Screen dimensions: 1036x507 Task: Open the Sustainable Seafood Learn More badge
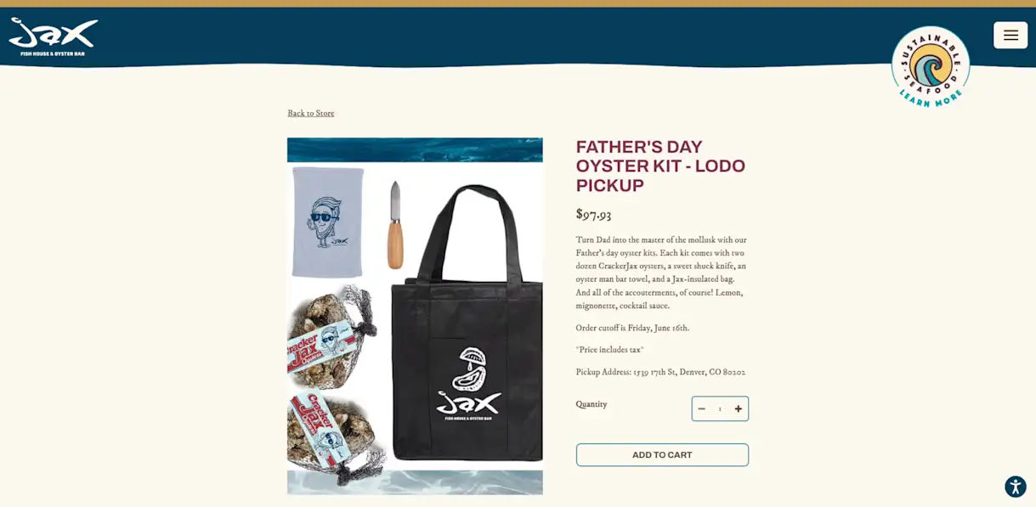(931, 66)
